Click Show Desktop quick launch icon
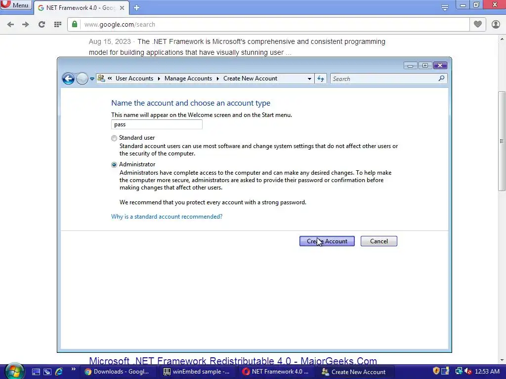 tap(36, 372)
